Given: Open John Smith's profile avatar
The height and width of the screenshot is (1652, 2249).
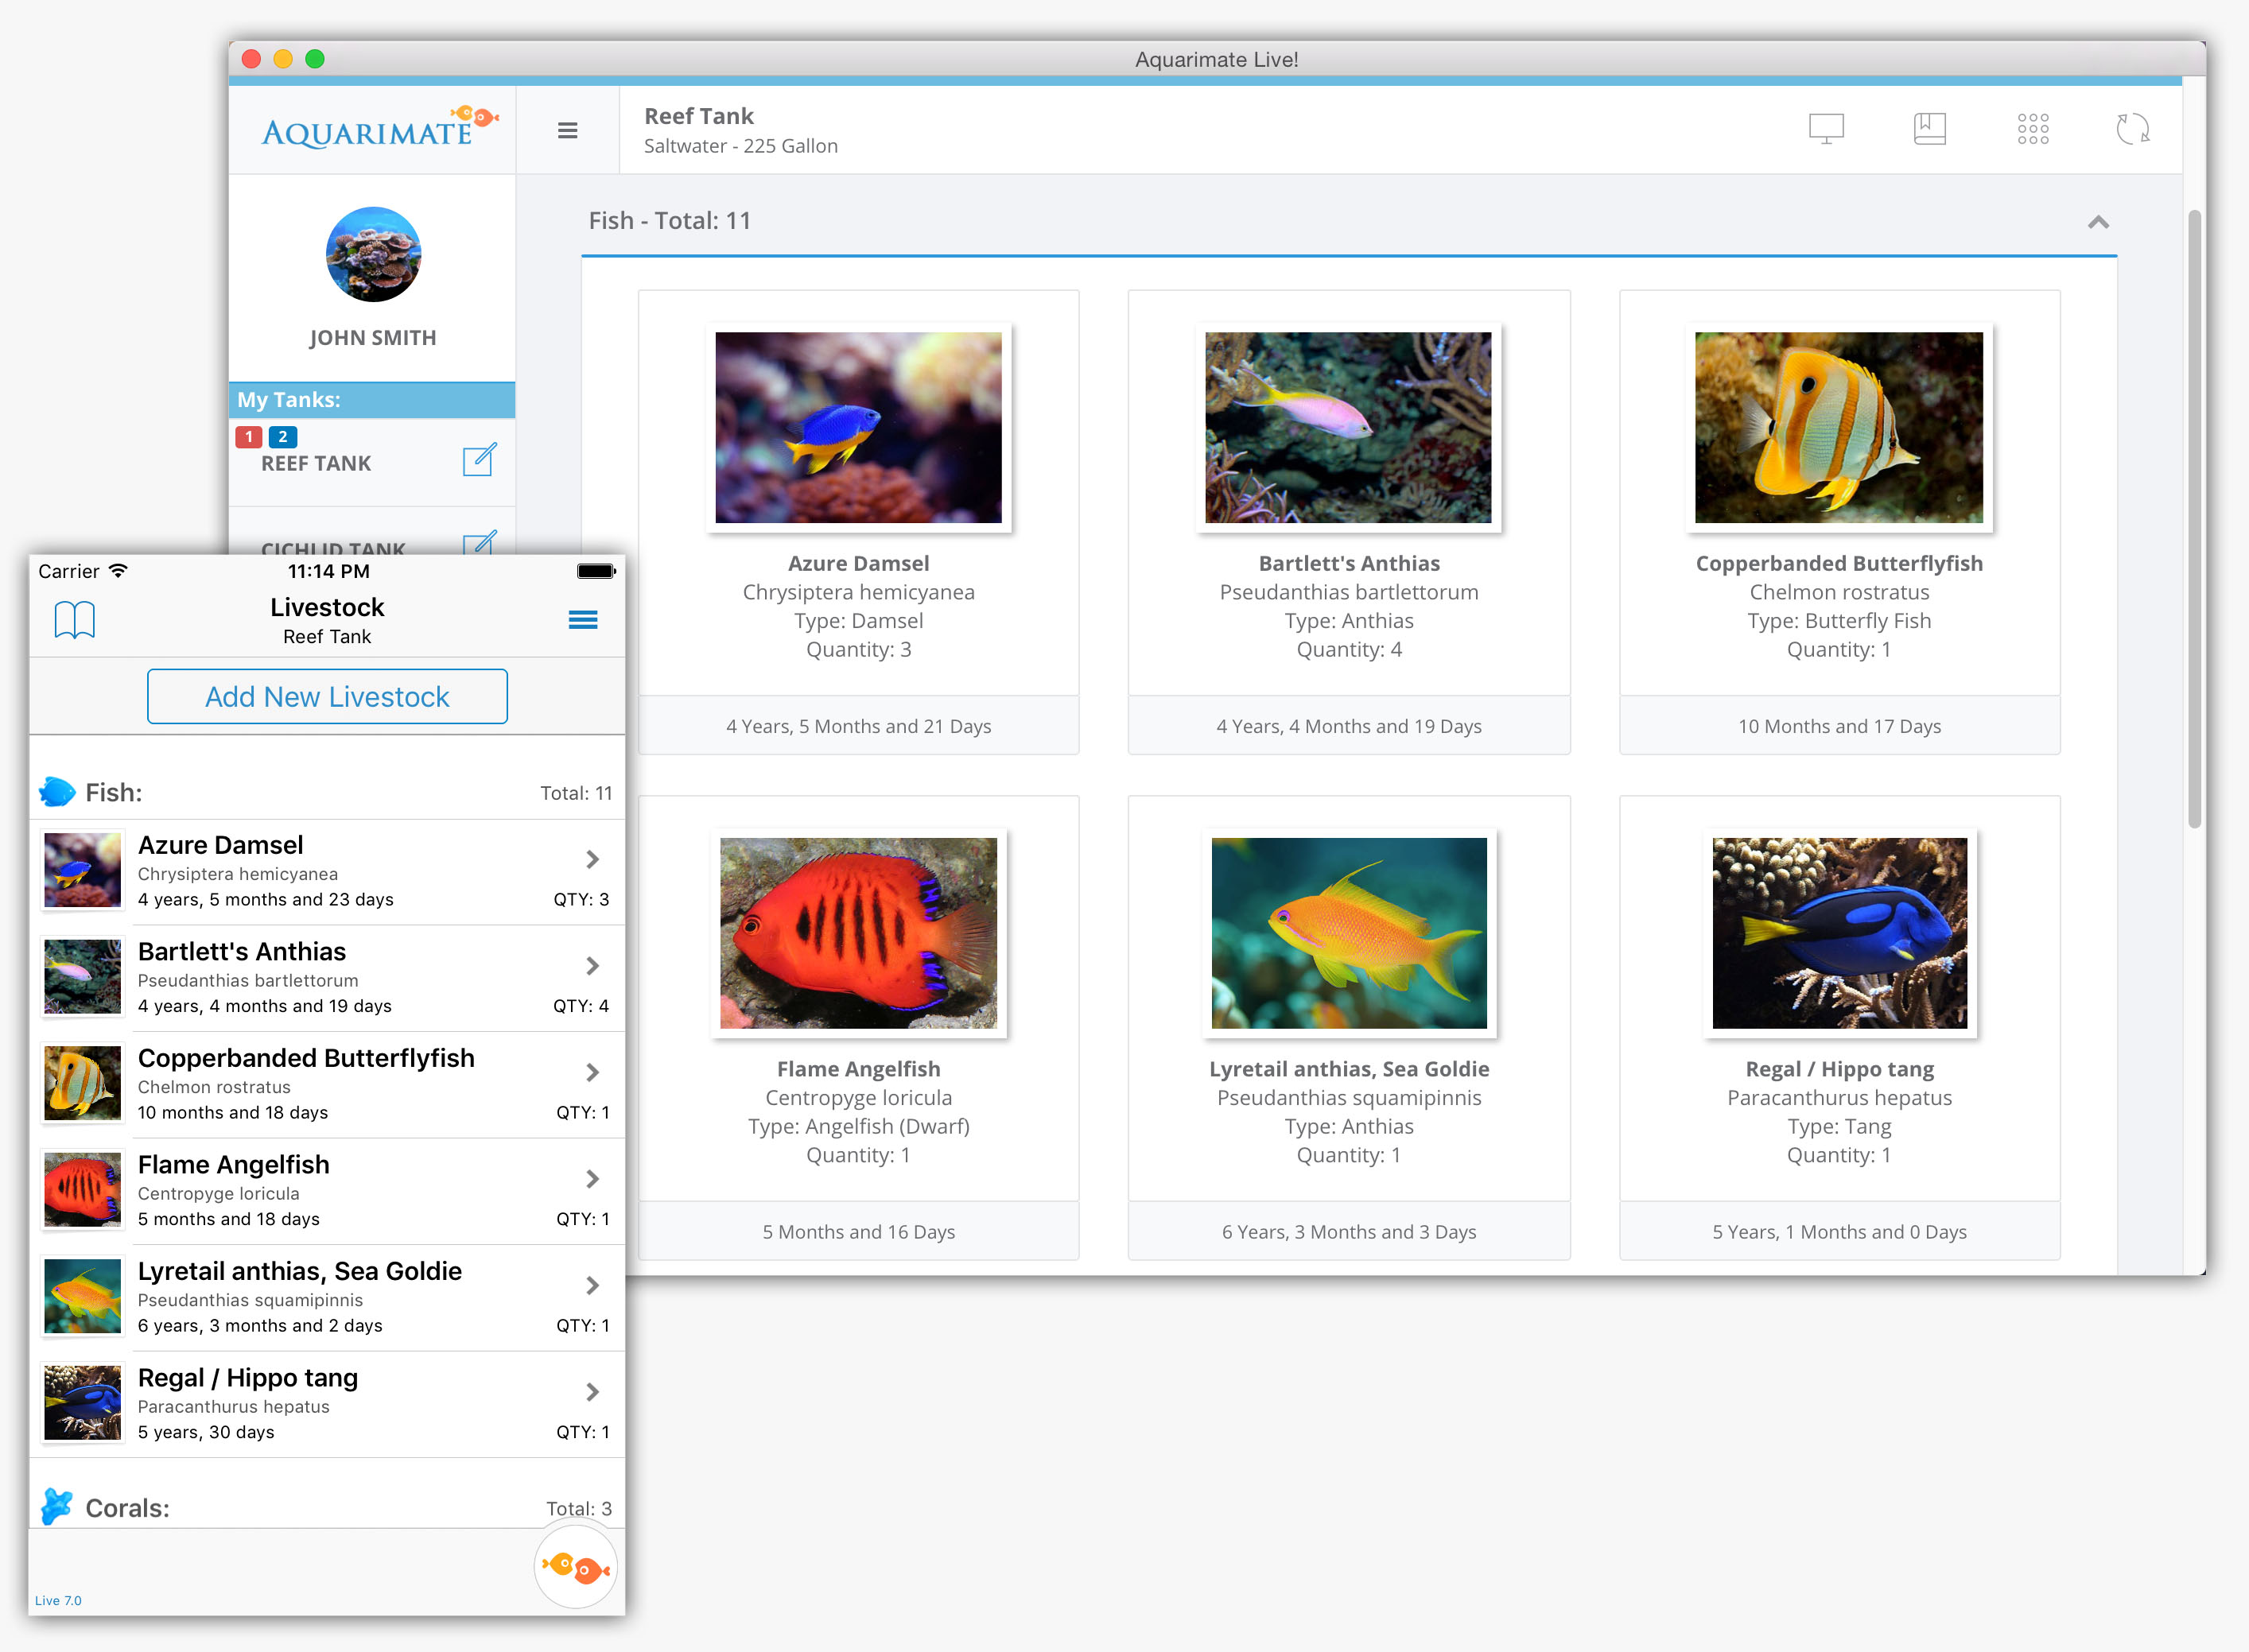Looking at the screenshot, I should click(373, 254).
